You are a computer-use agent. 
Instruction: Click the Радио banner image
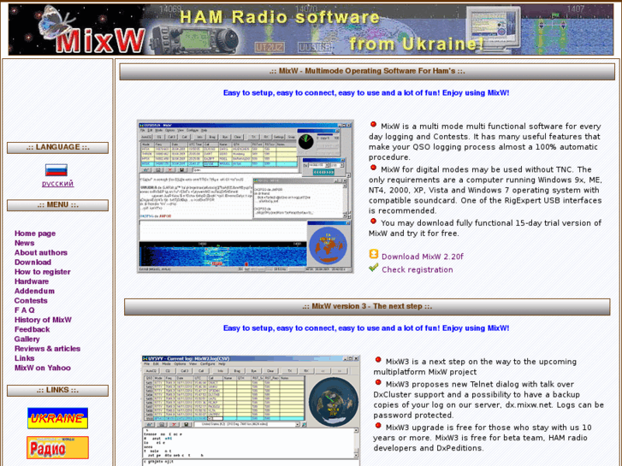pyautogui.click(x=57, y=447)
